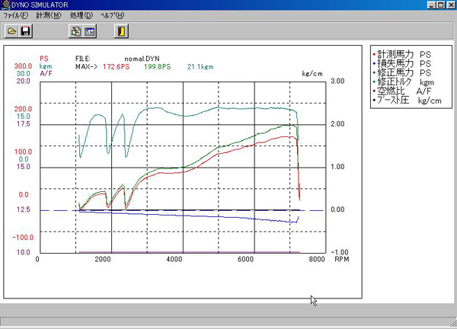Screen dimensions: 457x329
Task: Click the nomal.DYN file name label
Action: tap(143, 58)
